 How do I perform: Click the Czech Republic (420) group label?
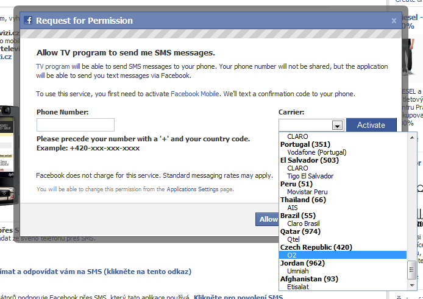(x=316, y=247)
